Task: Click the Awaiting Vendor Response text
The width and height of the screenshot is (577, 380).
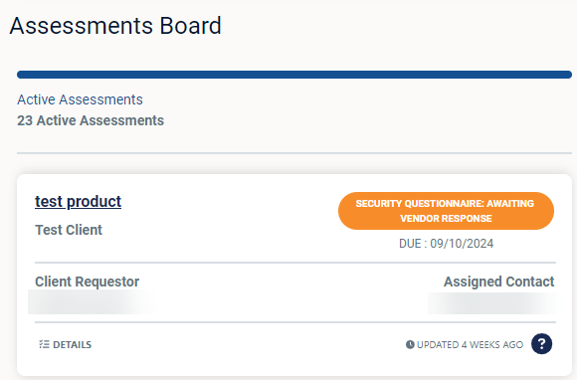Action: coord(467,211)
